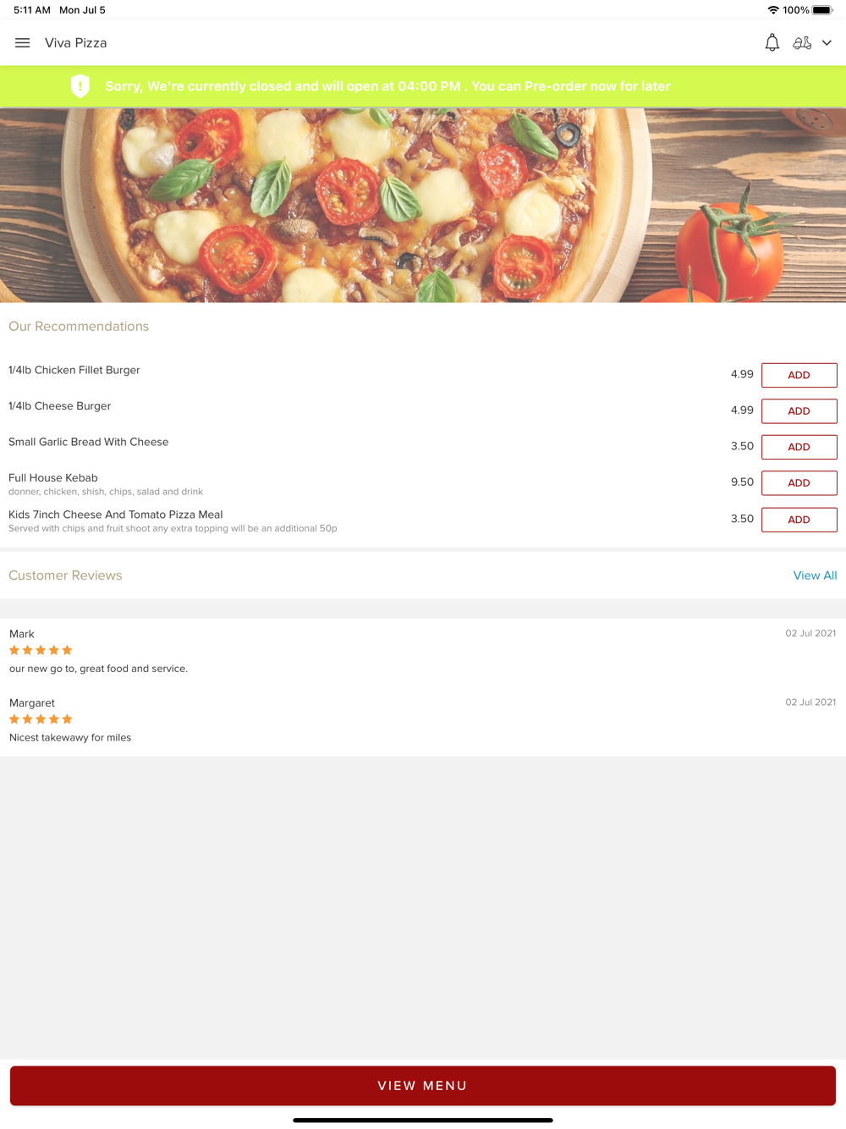Screen dimensions: 846x1129
Task: Select Mark's five-star rating
Action: 41,650
